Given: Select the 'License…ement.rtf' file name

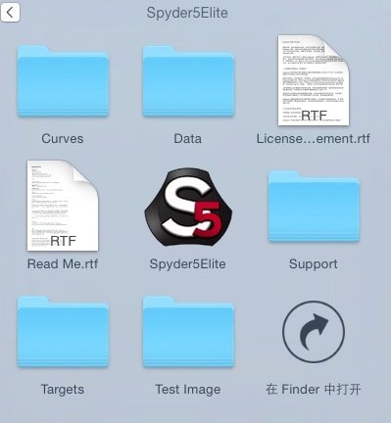Looking at the screenshot, I should click(x=314, y=139).
